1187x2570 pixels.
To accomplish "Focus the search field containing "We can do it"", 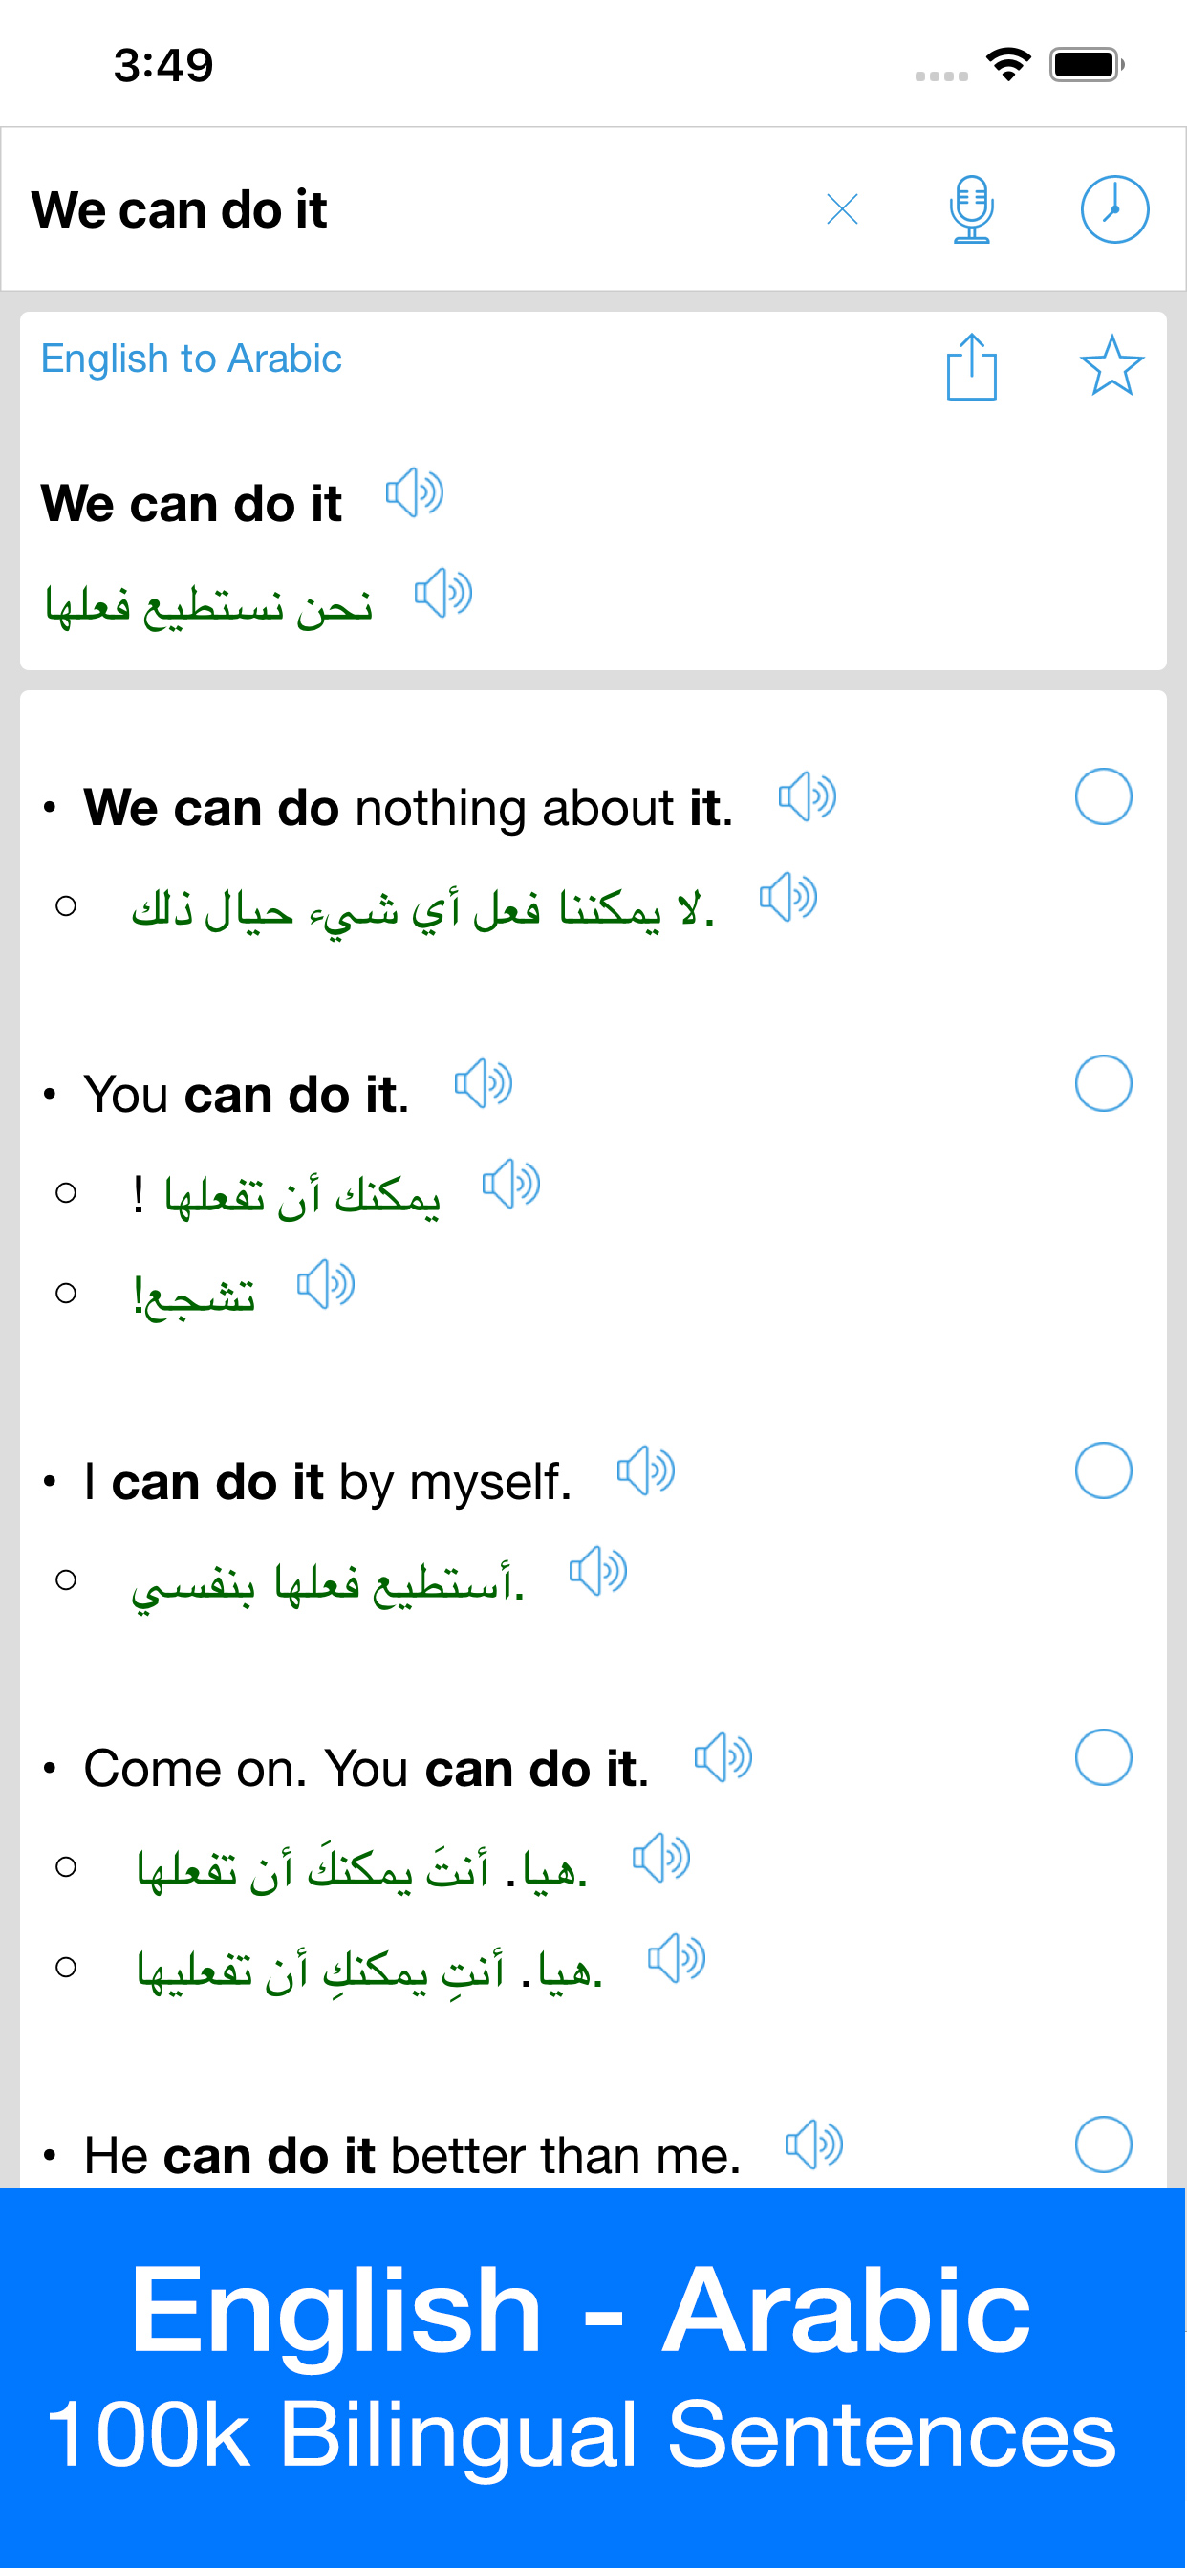I will tap(399, 209).
